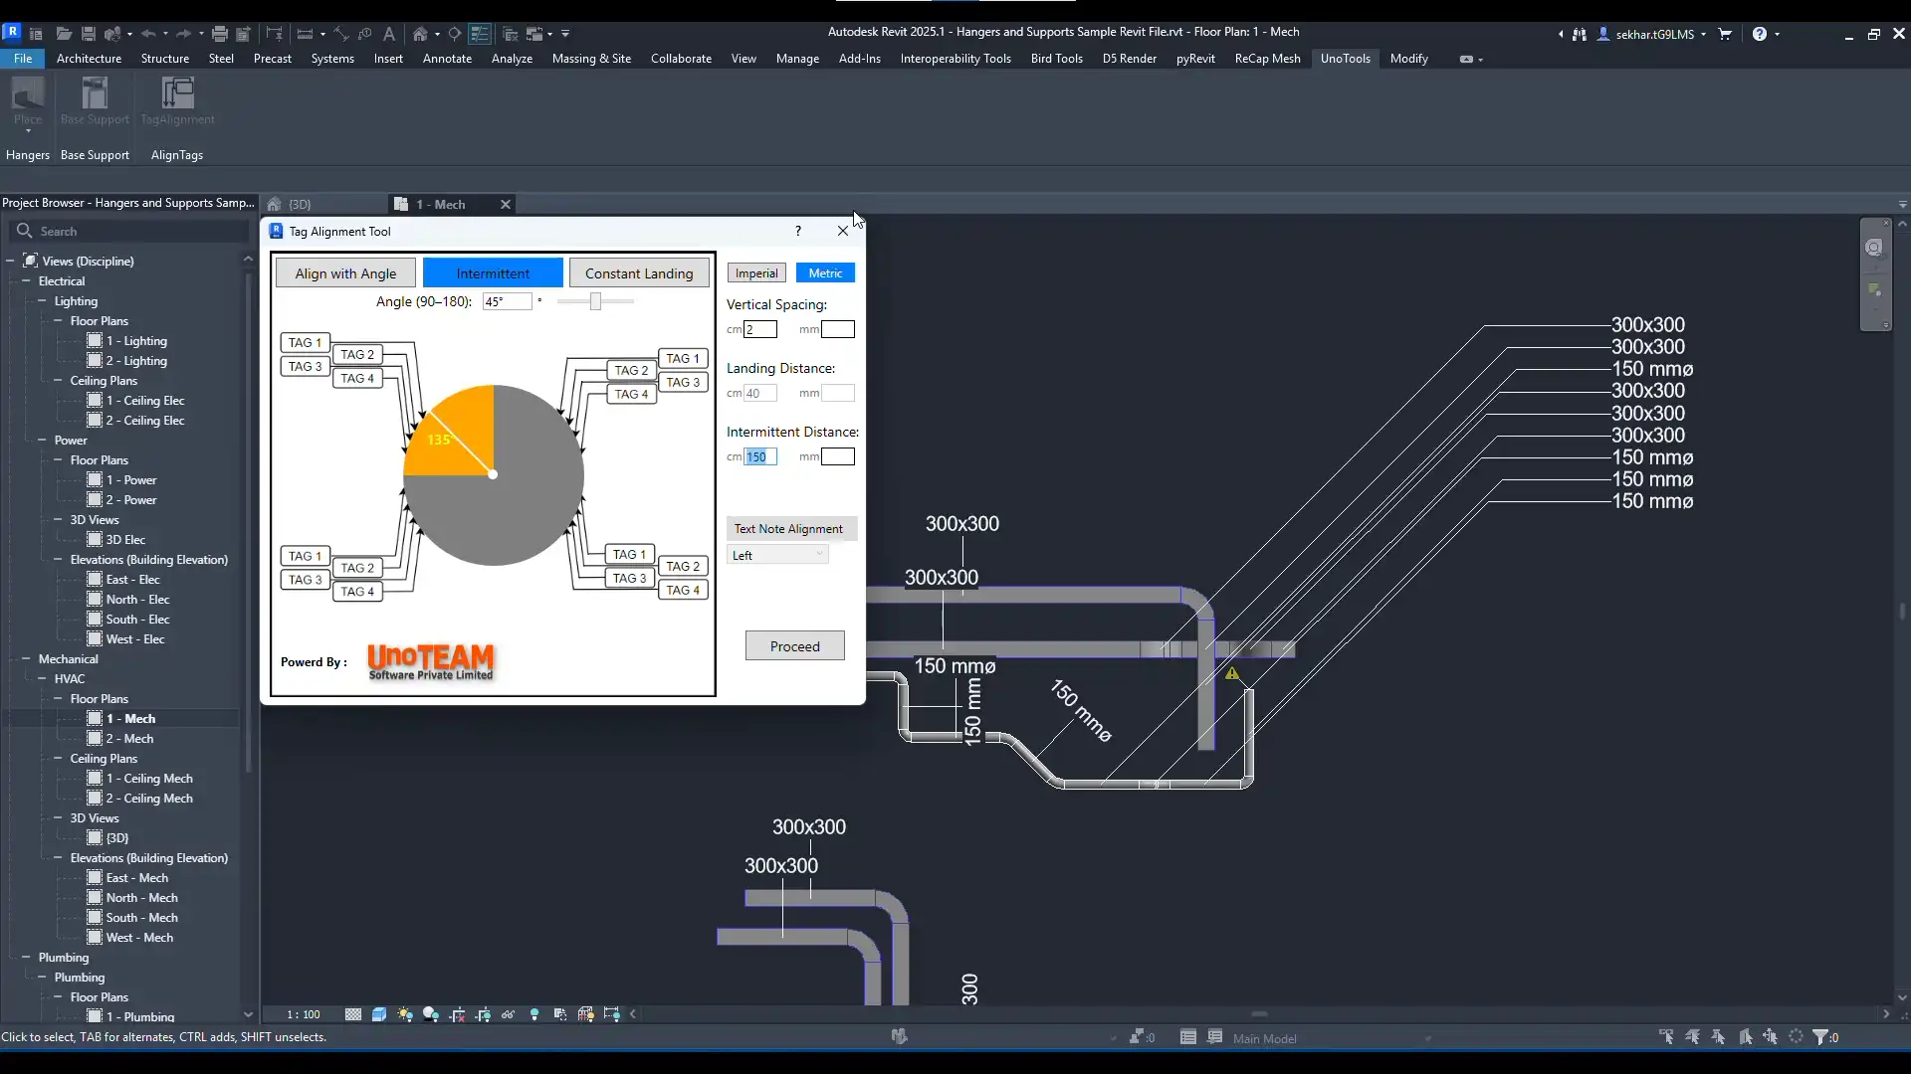Select the Metric units toggle
This screenshot has height=1074, width=1911.
pos(825,273)
